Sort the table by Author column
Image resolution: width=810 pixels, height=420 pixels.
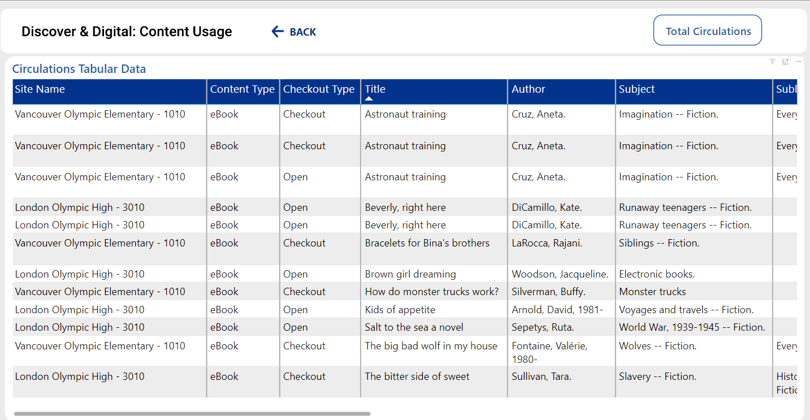[x=529, y=89]
